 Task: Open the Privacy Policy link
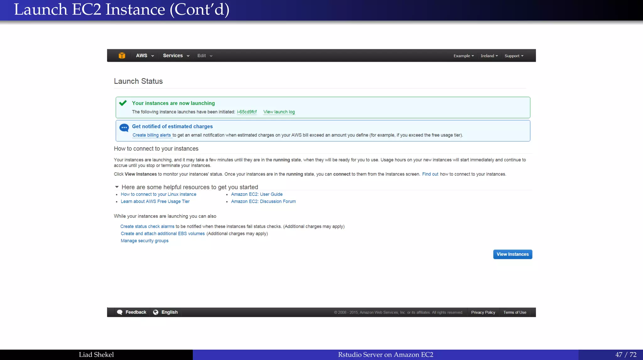pos(483,313)
